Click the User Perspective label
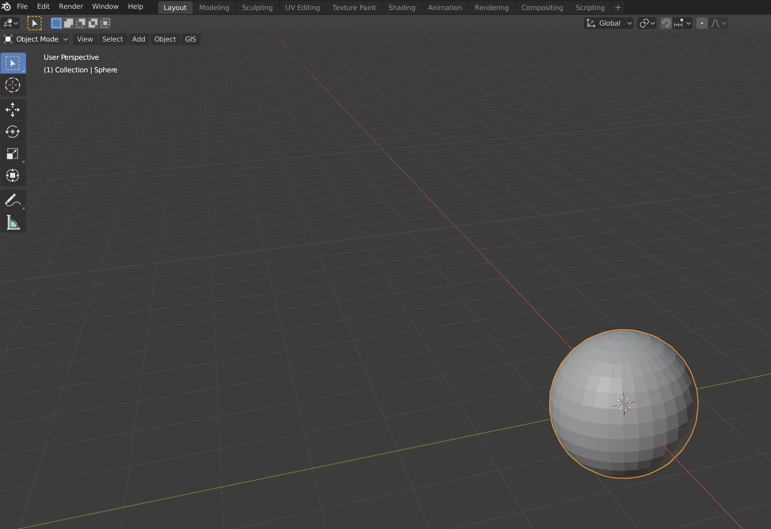 [71, 57]
